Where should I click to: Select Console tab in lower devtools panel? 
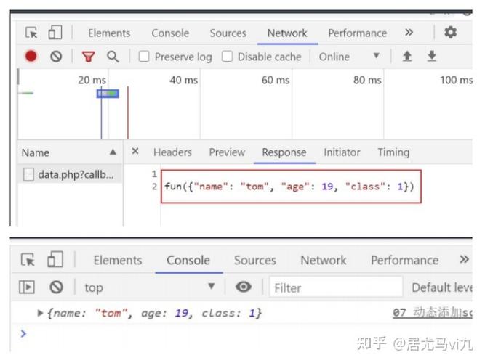coord(188,260)
